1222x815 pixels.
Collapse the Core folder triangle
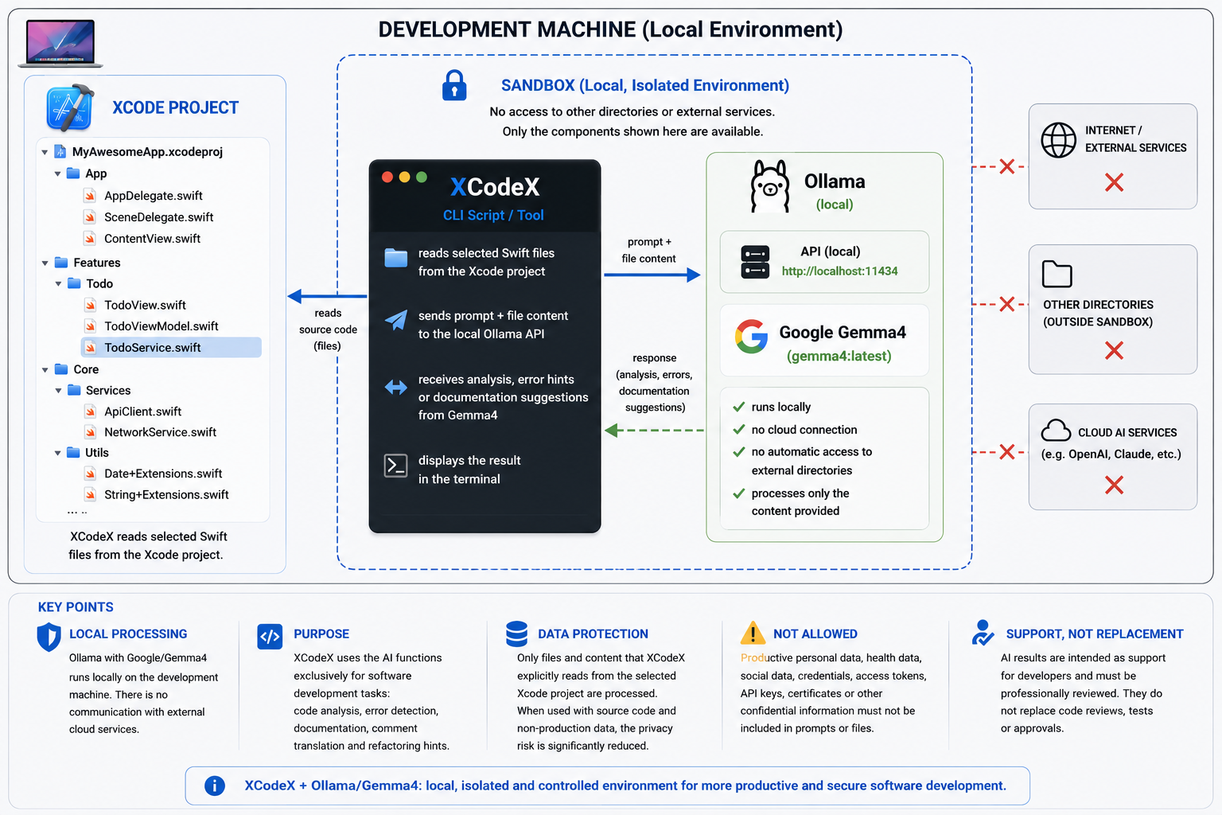point(45,369)
